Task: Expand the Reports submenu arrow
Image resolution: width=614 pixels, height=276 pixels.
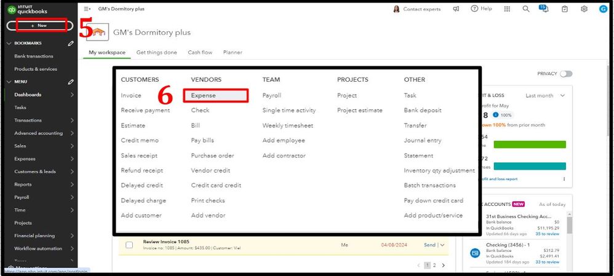Action: [x=72, y=184]
